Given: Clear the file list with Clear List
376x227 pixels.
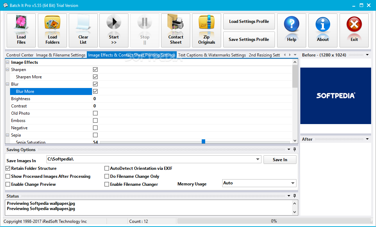Looking at the screenshot, I should pos(83,30).
